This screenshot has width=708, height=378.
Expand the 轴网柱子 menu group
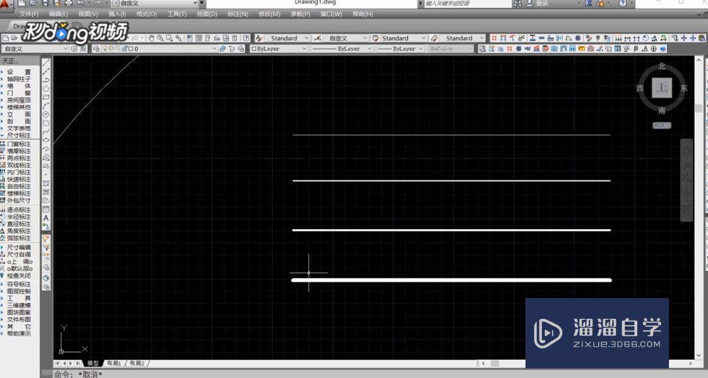[x=18, y=79]
